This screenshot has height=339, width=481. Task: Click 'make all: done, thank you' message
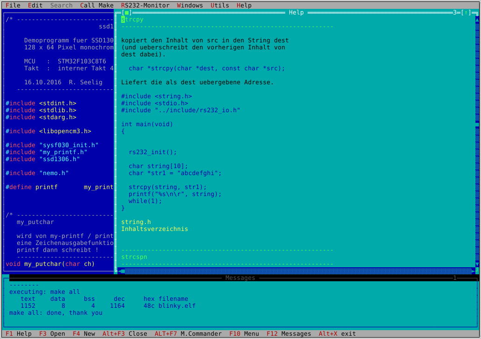[56, 312]
